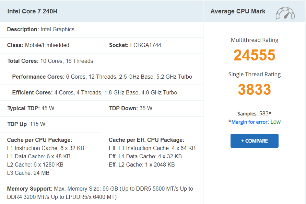Image resolution: width=306 pixels, height=204 pixels.
Task: Click the Cache per Eff. CPU Package heading
Action: tap(146, 140)
